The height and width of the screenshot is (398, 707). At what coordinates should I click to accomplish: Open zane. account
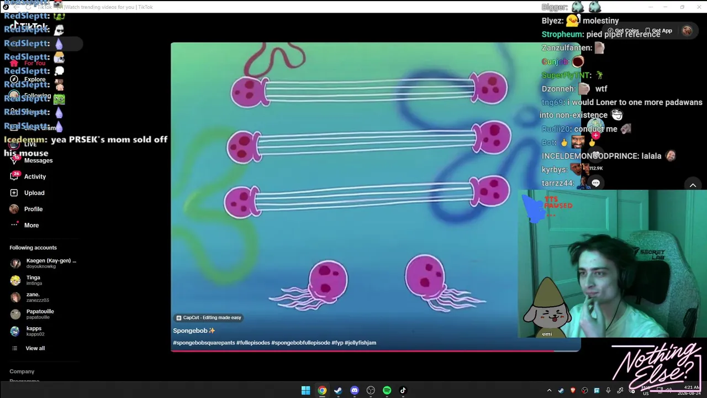coord(29,297)
